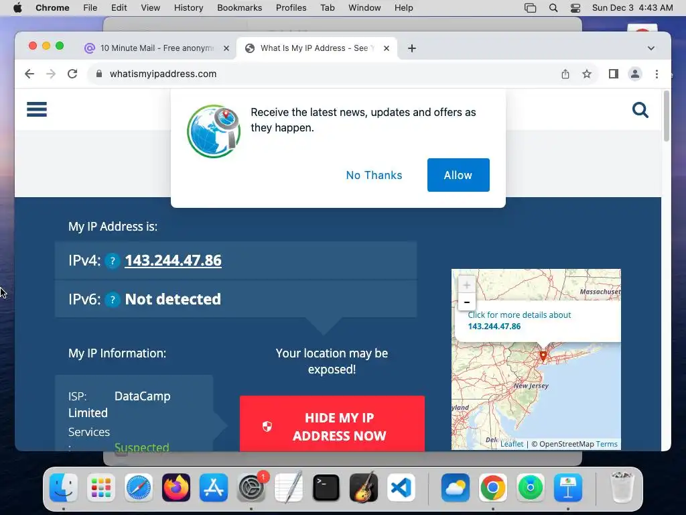Image resolution: width=686 pixels, height=515 pixels.
Task: Open the Leaflet attribution link
Action: (x=512, y=444)
